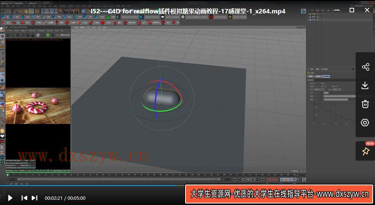Select the highlighted blue tab in attributes panel

pos(326,76)
